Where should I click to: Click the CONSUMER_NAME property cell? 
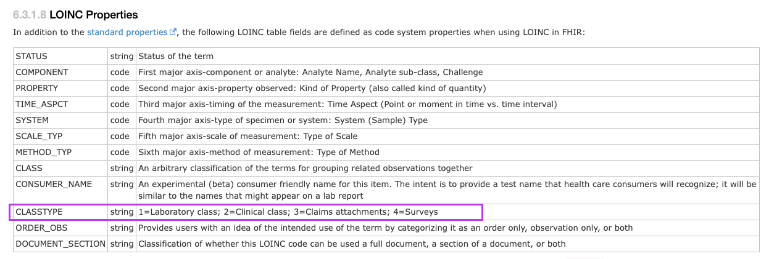[x=60, y=190]
